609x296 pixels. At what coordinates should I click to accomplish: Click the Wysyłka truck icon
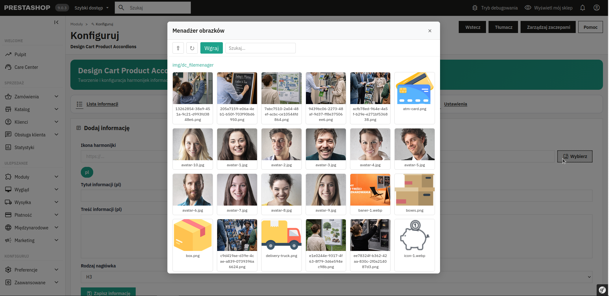(8, 202)
